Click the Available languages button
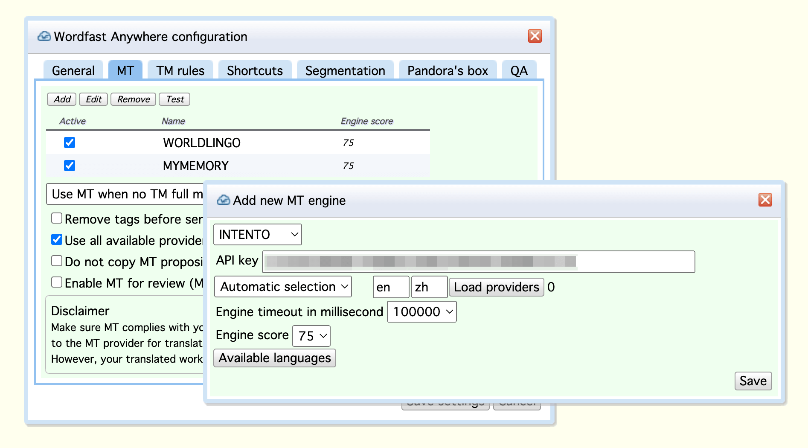Image resolution: width=808 pixels, height=448 pixels. coord(275,358)
